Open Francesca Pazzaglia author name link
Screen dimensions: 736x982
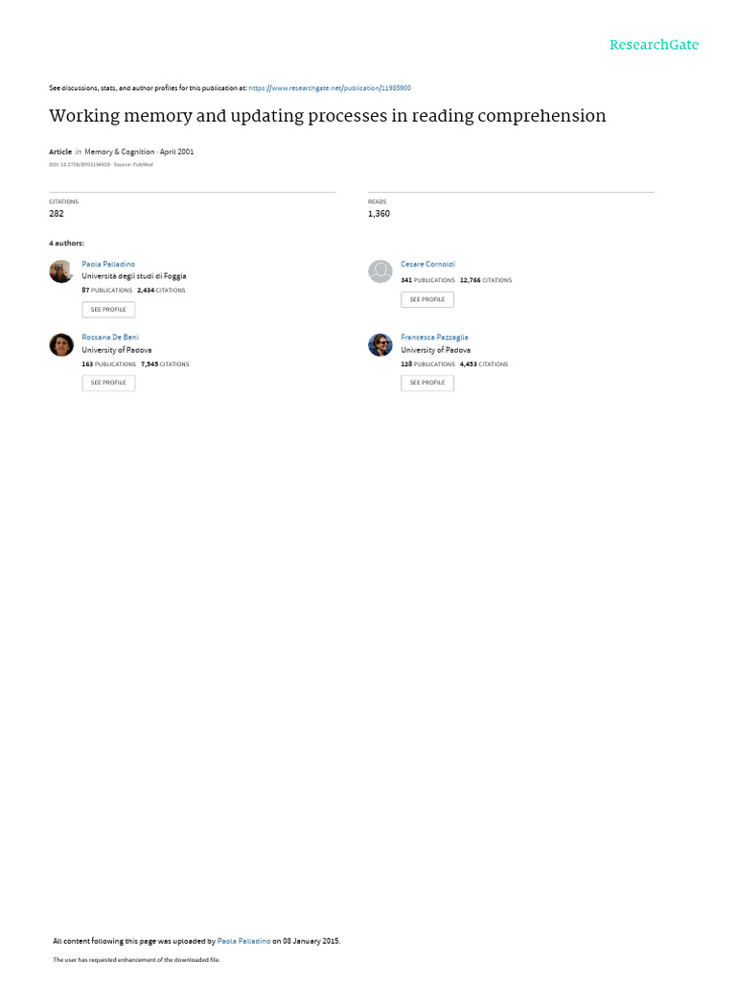434,338
